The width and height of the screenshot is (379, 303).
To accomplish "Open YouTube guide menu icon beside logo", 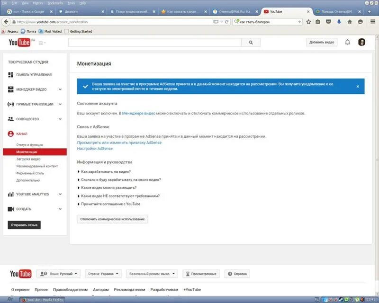I will (42, 43).
